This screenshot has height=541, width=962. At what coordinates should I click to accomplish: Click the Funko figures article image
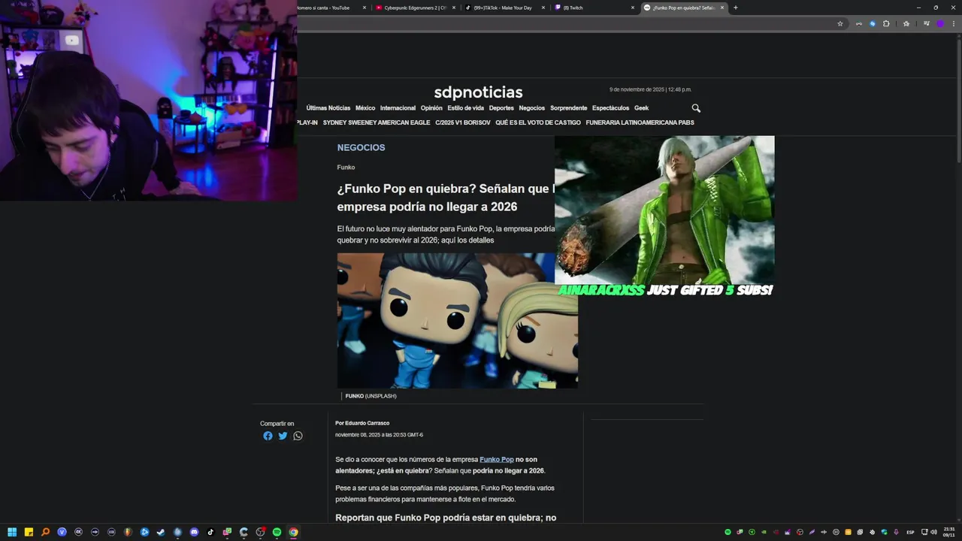coord(457,321)
